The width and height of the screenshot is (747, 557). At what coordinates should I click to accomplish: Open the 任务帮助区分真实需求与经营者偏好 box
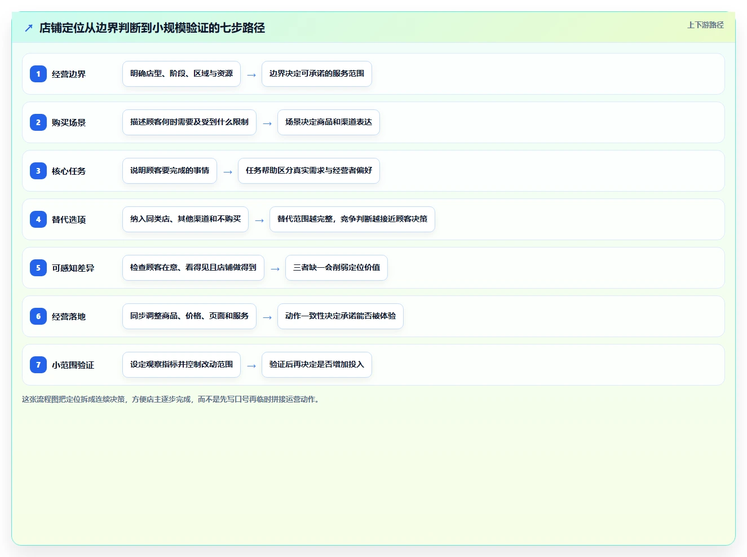click(309, 171)
